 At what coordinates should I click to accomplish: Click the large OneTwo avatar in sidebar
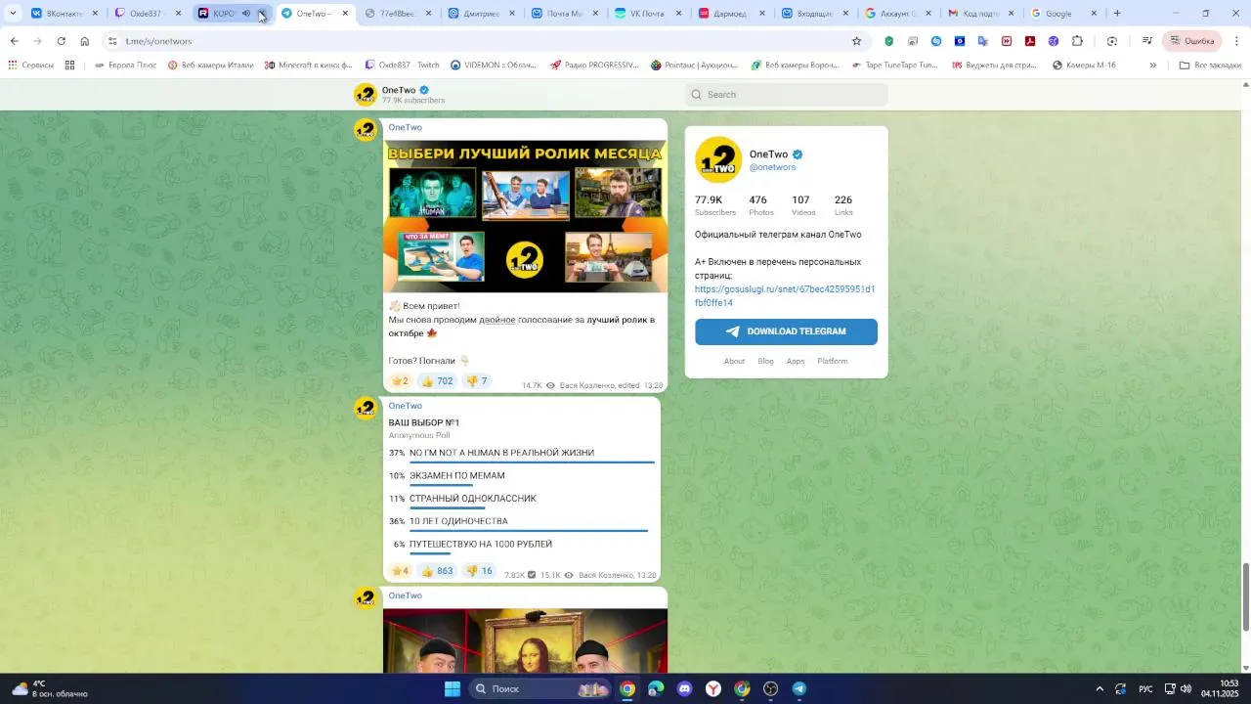[x=718, y=159]
